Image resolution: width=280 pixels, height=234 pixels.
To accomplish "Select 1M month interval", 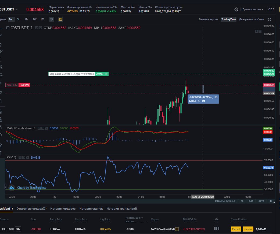I will pos(42,19).
